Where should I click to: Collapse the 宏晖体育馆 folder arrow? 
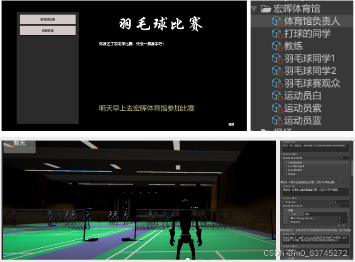(254, 9)
